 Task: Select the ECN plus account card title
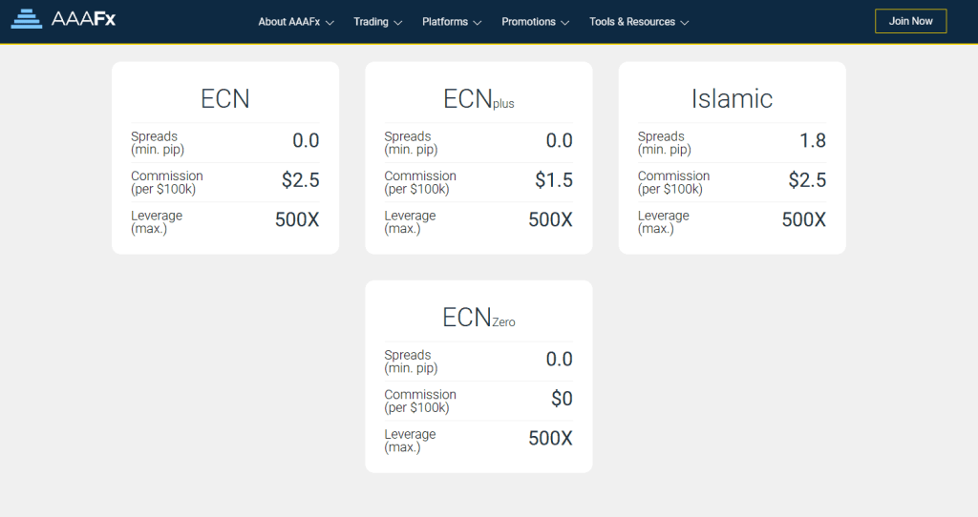point(479,99)
